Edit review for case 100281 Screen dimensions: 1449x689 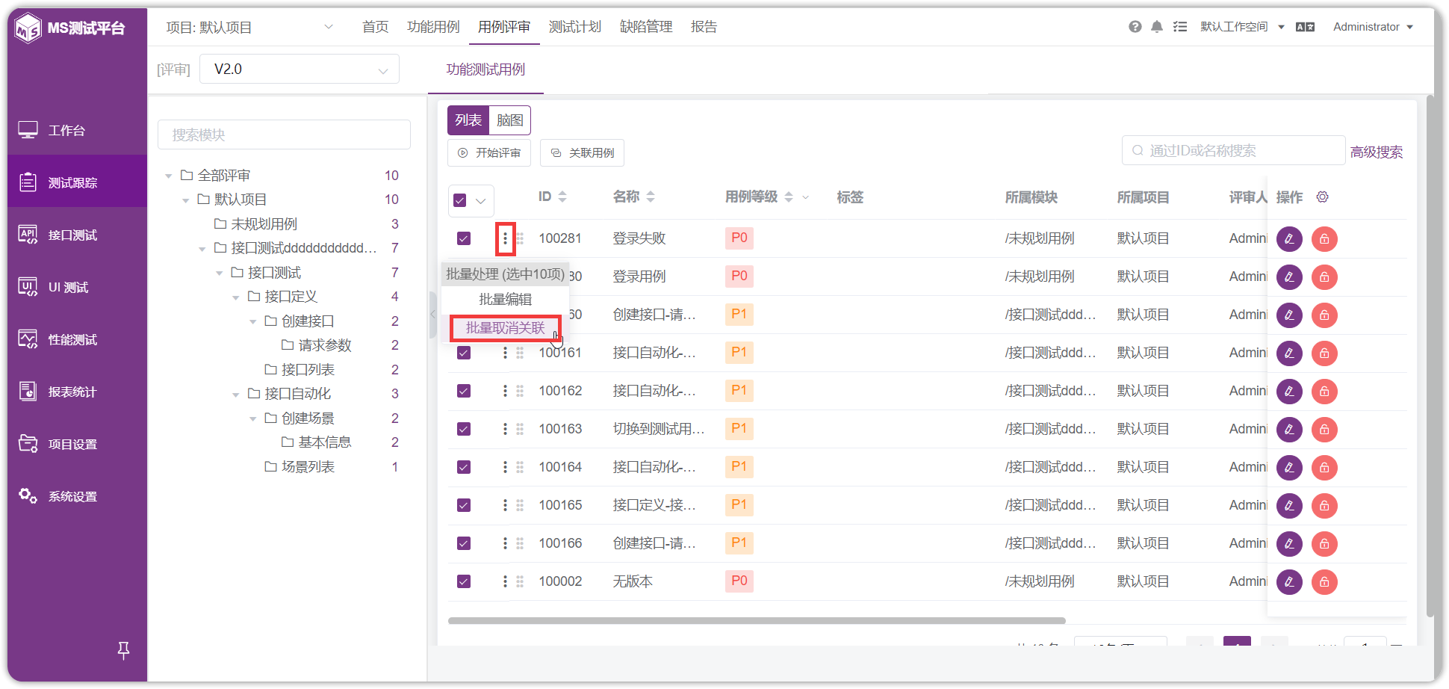(1289, 239)
